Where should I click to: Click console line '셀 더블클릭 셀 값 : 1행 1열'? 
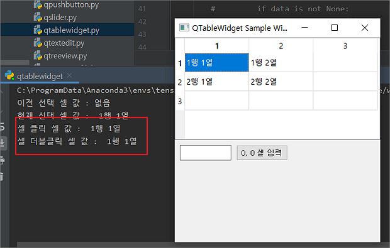pos(77,141)
